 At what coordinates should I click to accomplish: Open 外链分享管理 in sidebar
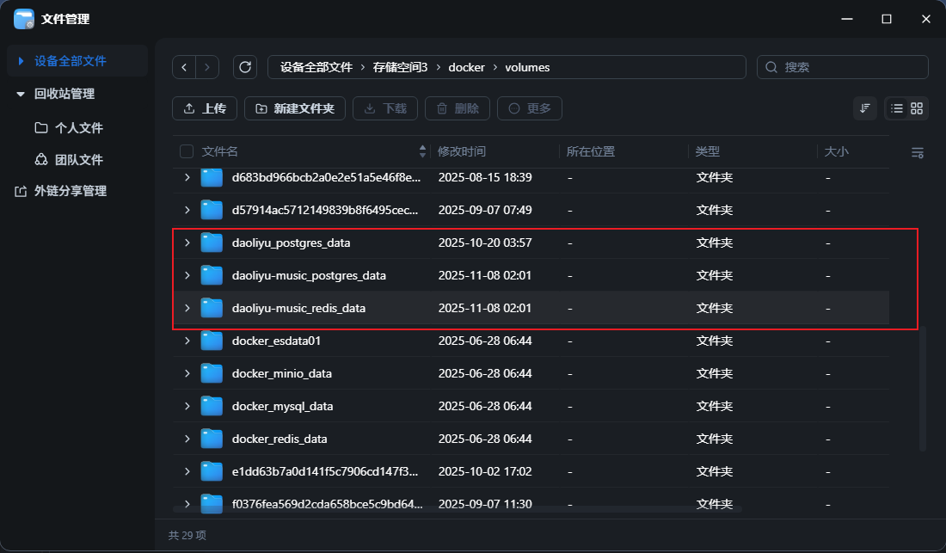click(x=70, y=191)
